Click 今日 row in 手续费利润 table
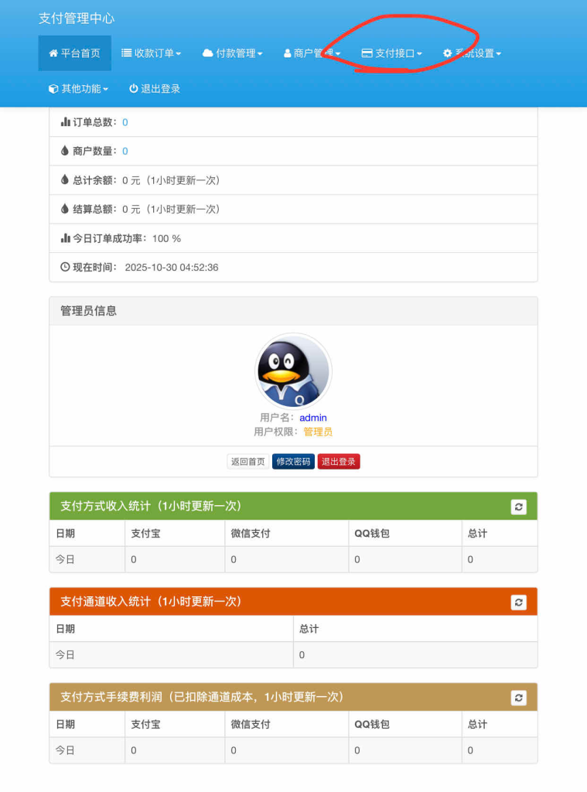Image resolution: width=587 pixels, height=792 pixels. (x=294, y=750)
